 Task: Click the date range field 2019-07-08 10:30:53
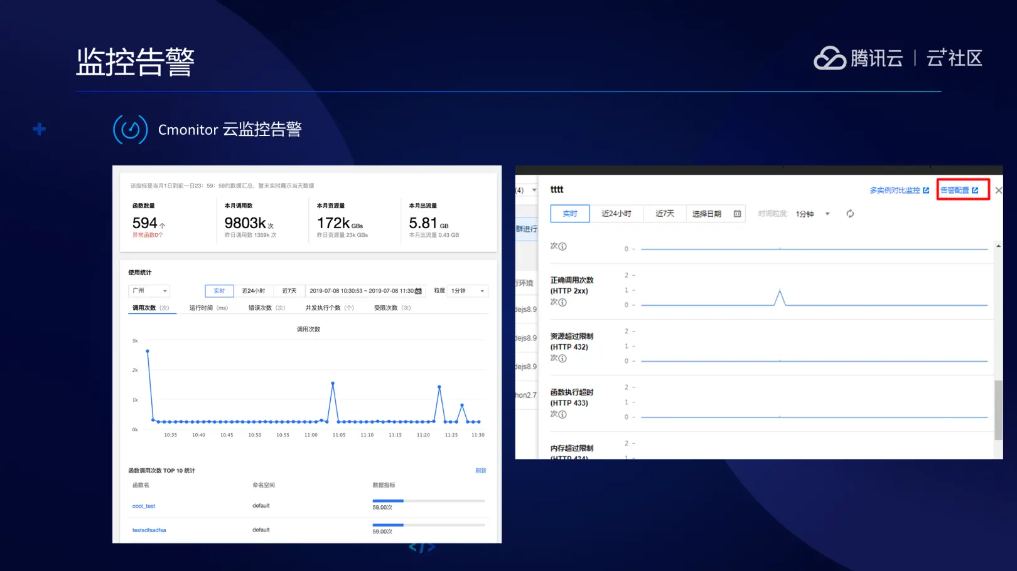(x=365, y=291)
